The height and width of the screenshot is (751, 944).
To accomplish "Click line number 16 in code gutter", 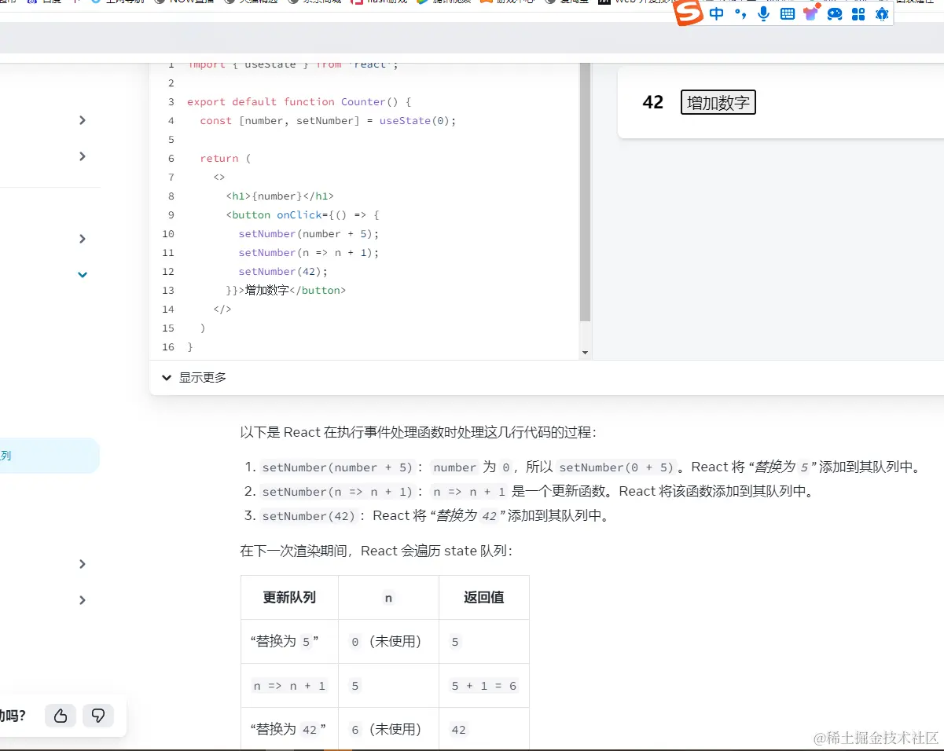I will (x=168, y=346).
